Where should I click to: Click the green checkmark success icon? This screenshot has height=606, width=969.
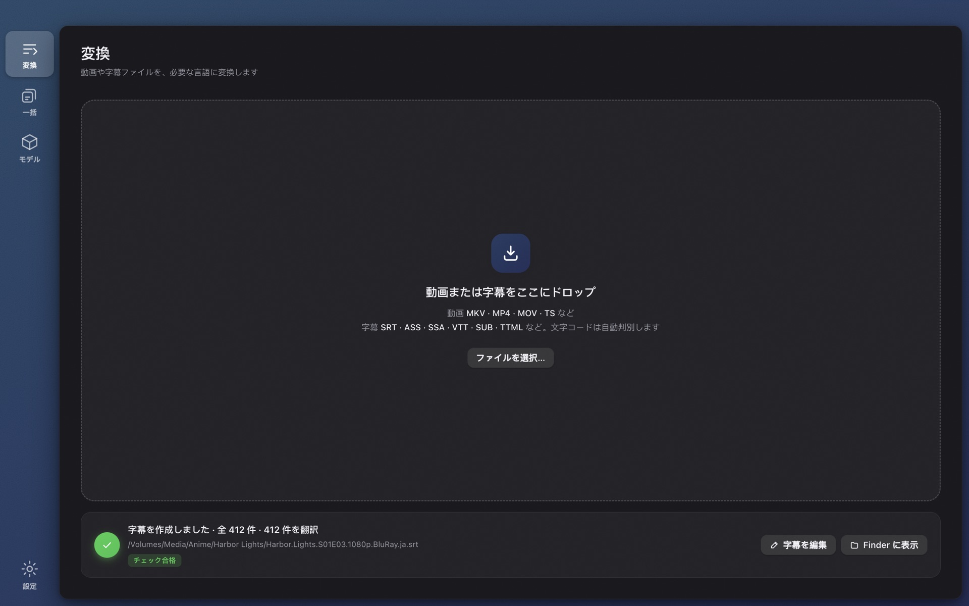tap(107, 545)
